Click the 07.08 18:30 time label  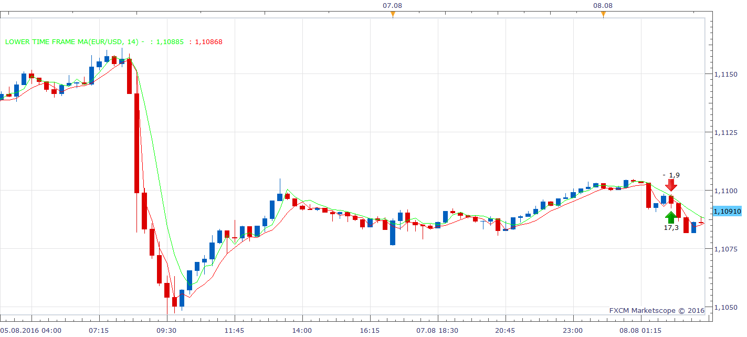point(437,331)
